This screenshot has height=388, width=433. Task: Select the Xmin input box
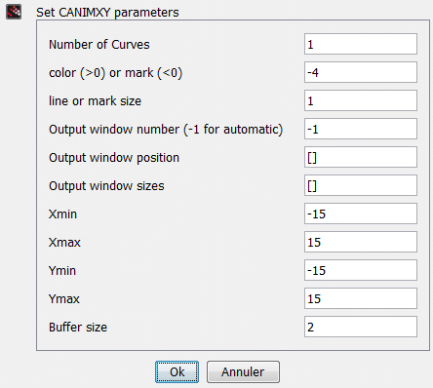(361, 213)
